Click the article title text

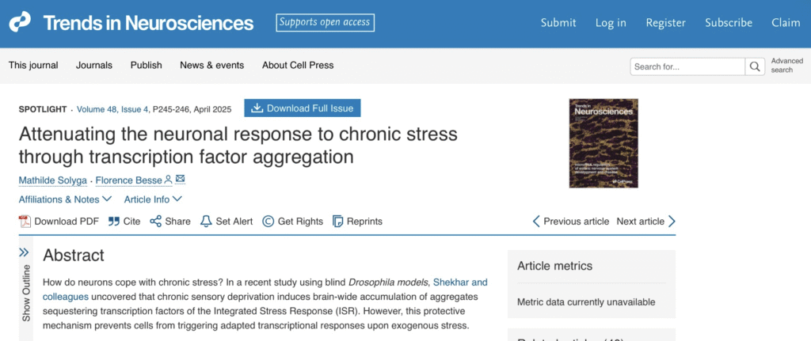238,146
